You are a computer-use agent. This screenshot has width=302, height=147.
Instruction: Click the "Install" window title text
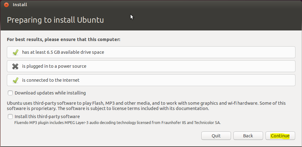pyautogui.click(x=20, y=5)
